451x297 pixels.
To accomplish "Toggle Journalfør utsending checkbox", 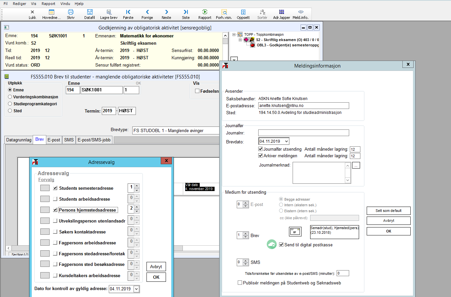I will point(261,149).
